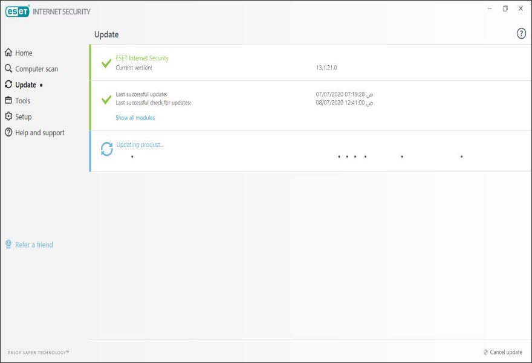Click Last successful check for updates: label
This screenshot has width=532, height=363.
click(154, 103)
